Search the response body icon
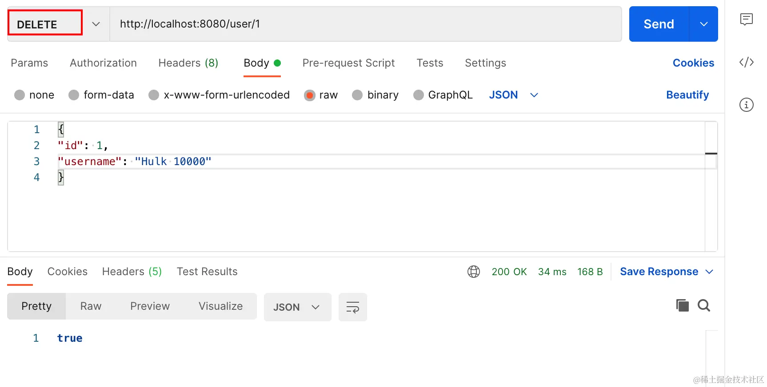Image resolution: width=767 pixels, height=387 pixels. 704,305
